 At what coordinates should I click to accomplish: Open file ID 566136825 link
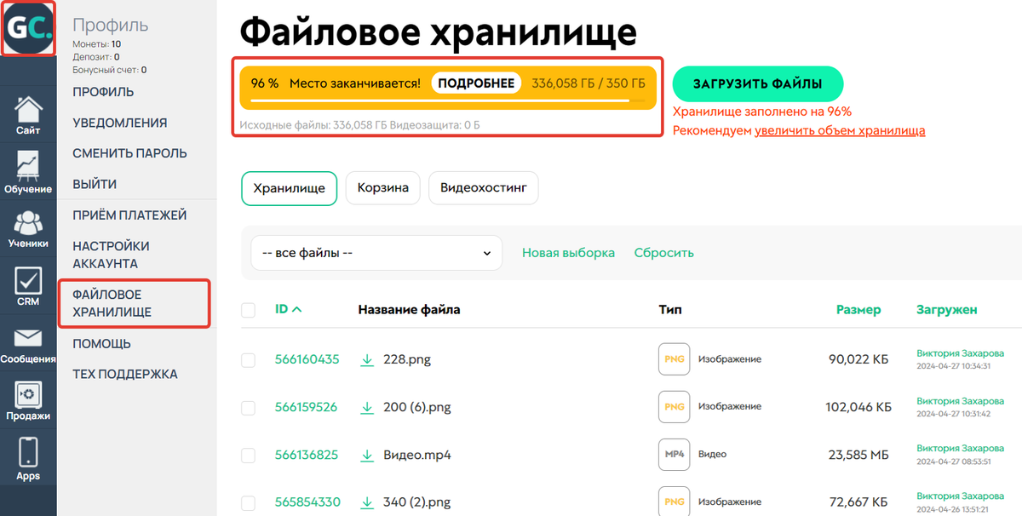pyautogui.click(x=307, y=455)
